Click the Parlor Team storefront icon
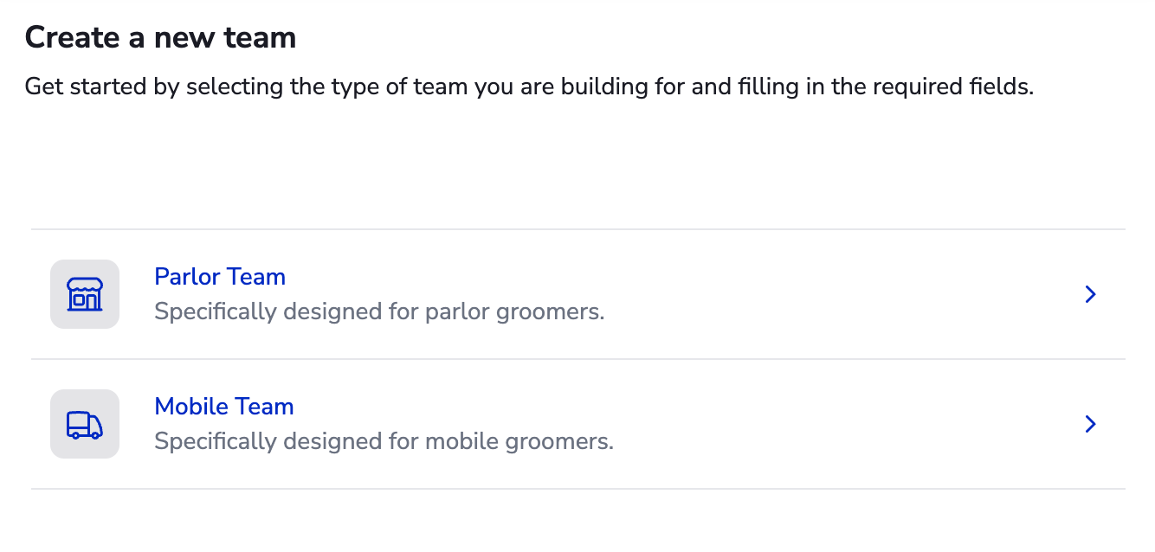1155x552 pixels. tap(85, 294)
